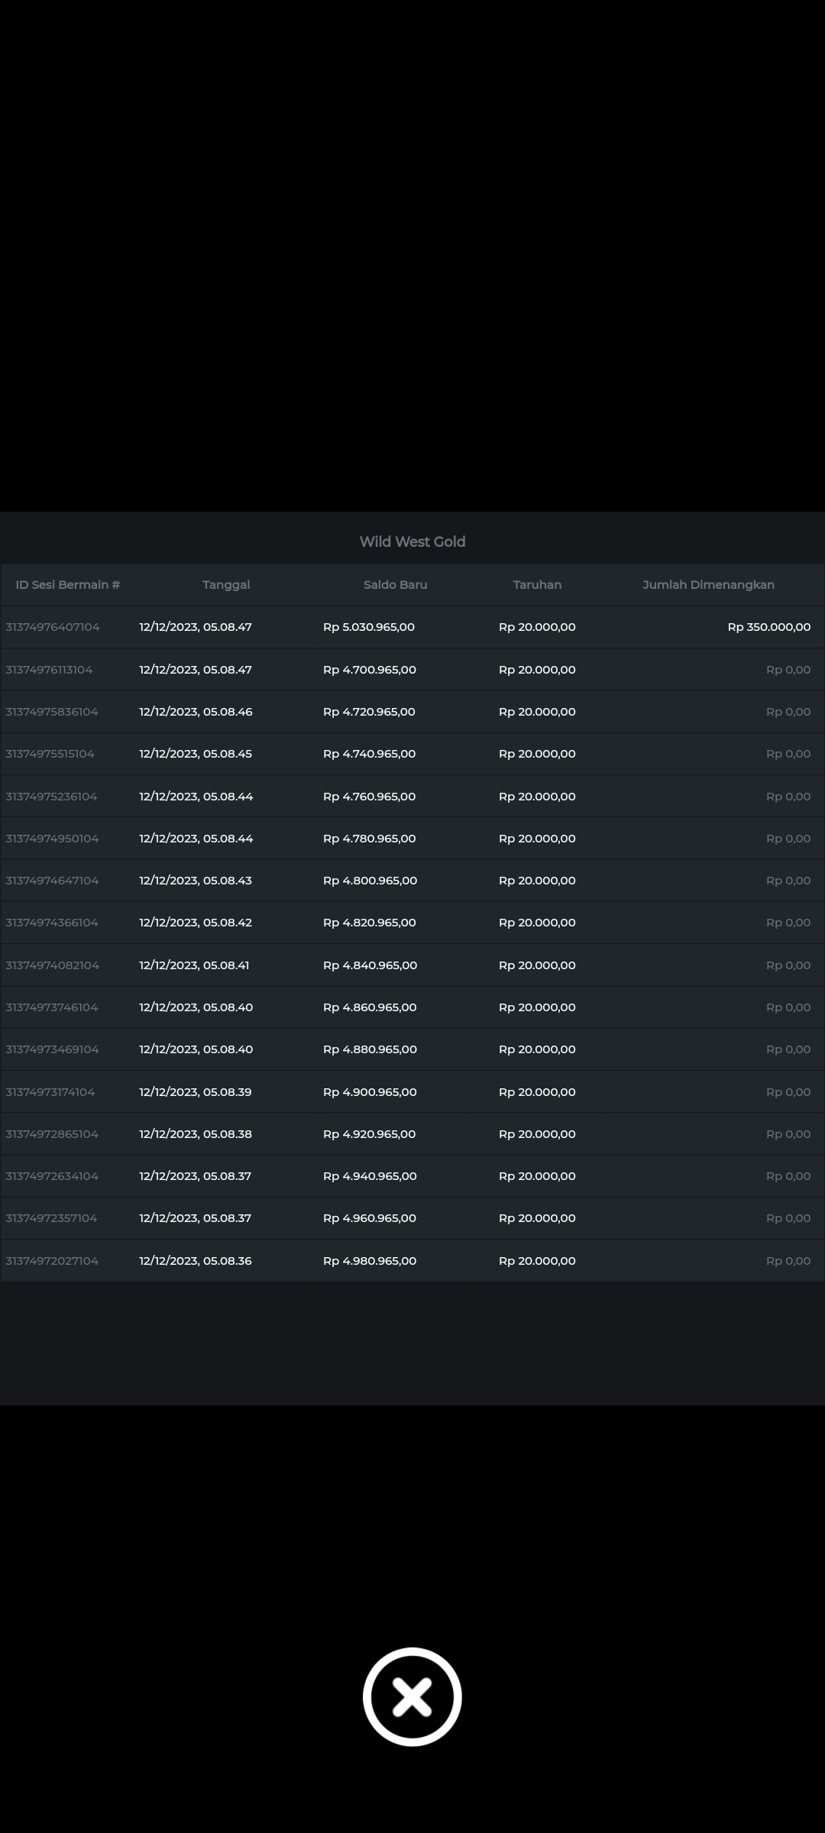The width and height of the screenshot is (825, 1833).
Task: Click ID Sesi Bermain column header
Action: [x=68, y=585]
